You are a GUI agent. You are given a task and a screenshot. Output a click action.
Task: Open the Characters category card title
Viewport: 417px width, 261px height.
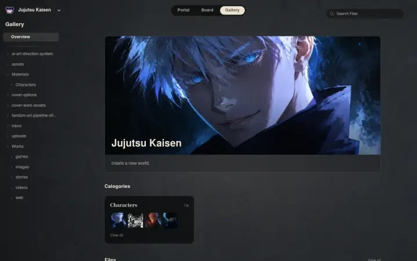coord(124,205)
